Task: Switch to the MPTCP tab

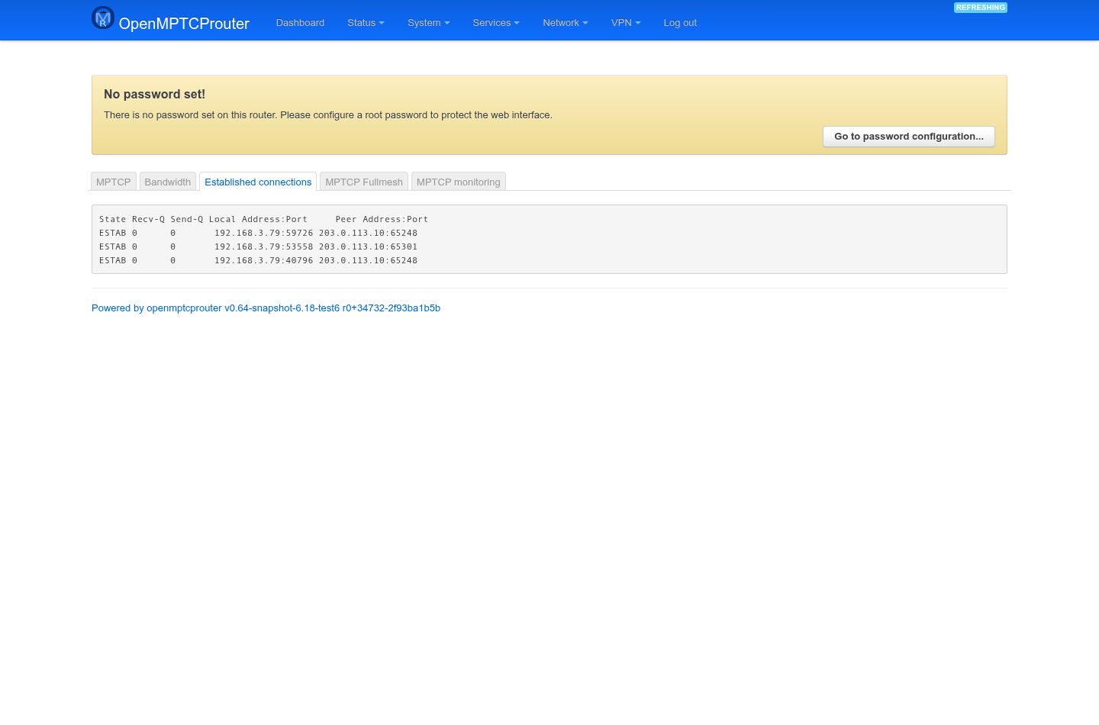Action: pos(114,182)
